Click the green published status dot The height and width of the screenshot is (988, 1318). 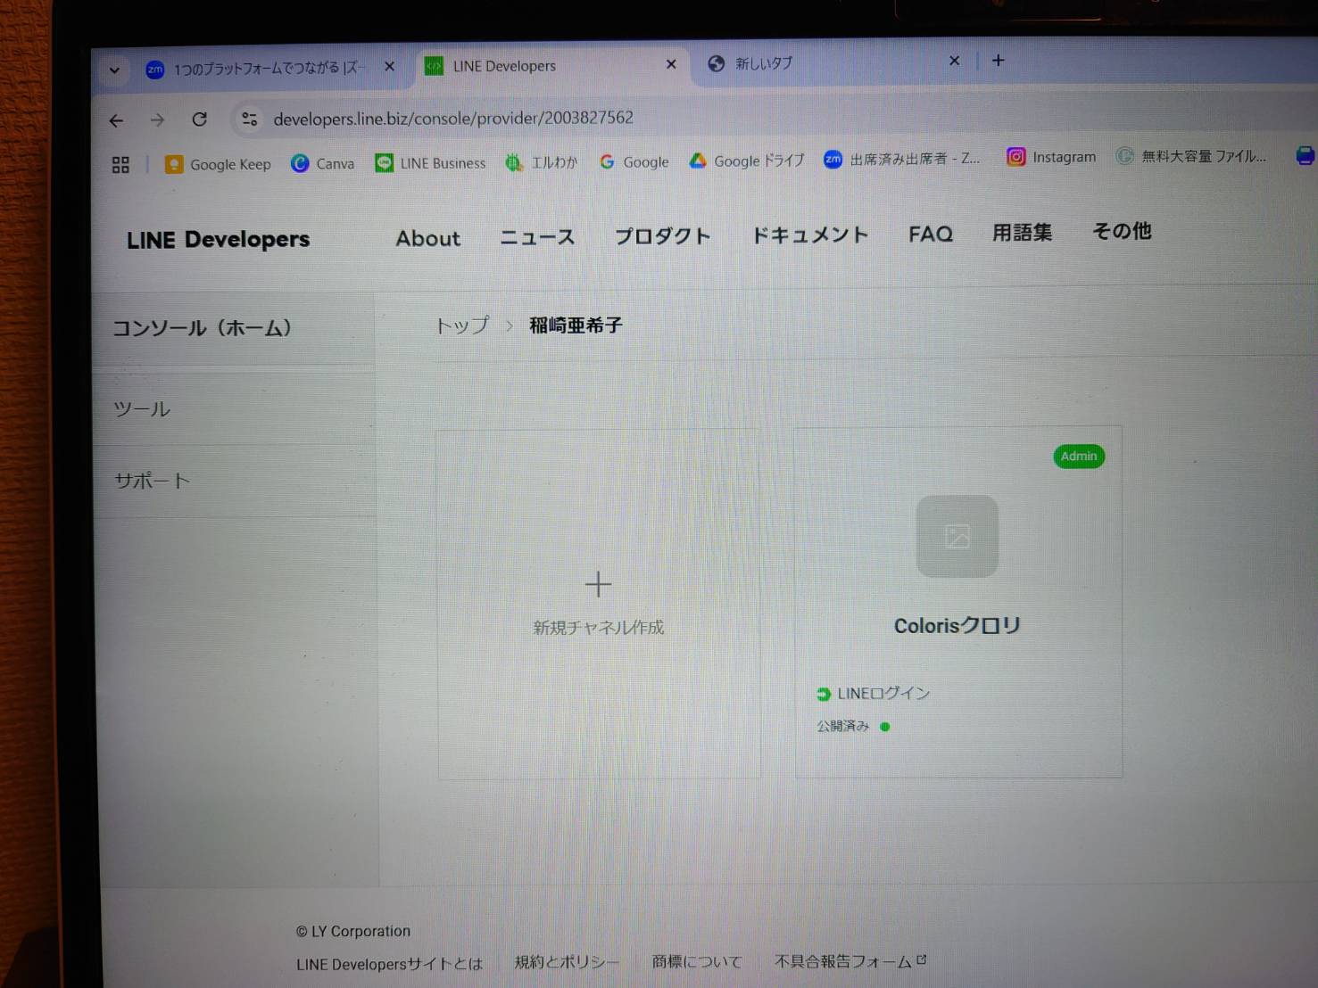(885, 726)
